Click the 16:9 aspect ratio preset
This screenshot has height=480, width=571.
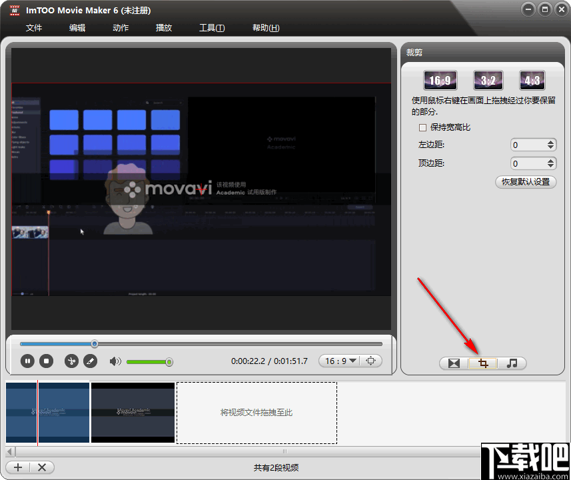[440, 79]
